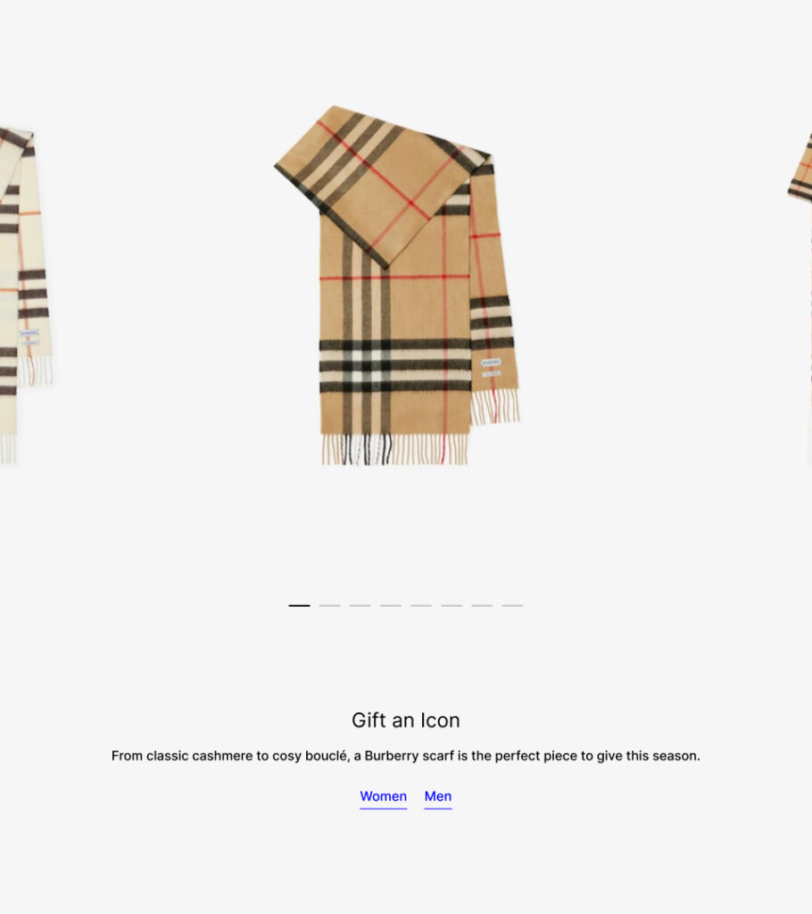The width and height of the screenshot is (812, 914).
Task: Click the fringe of the cream scarf's short end
Action: point(35,370)
